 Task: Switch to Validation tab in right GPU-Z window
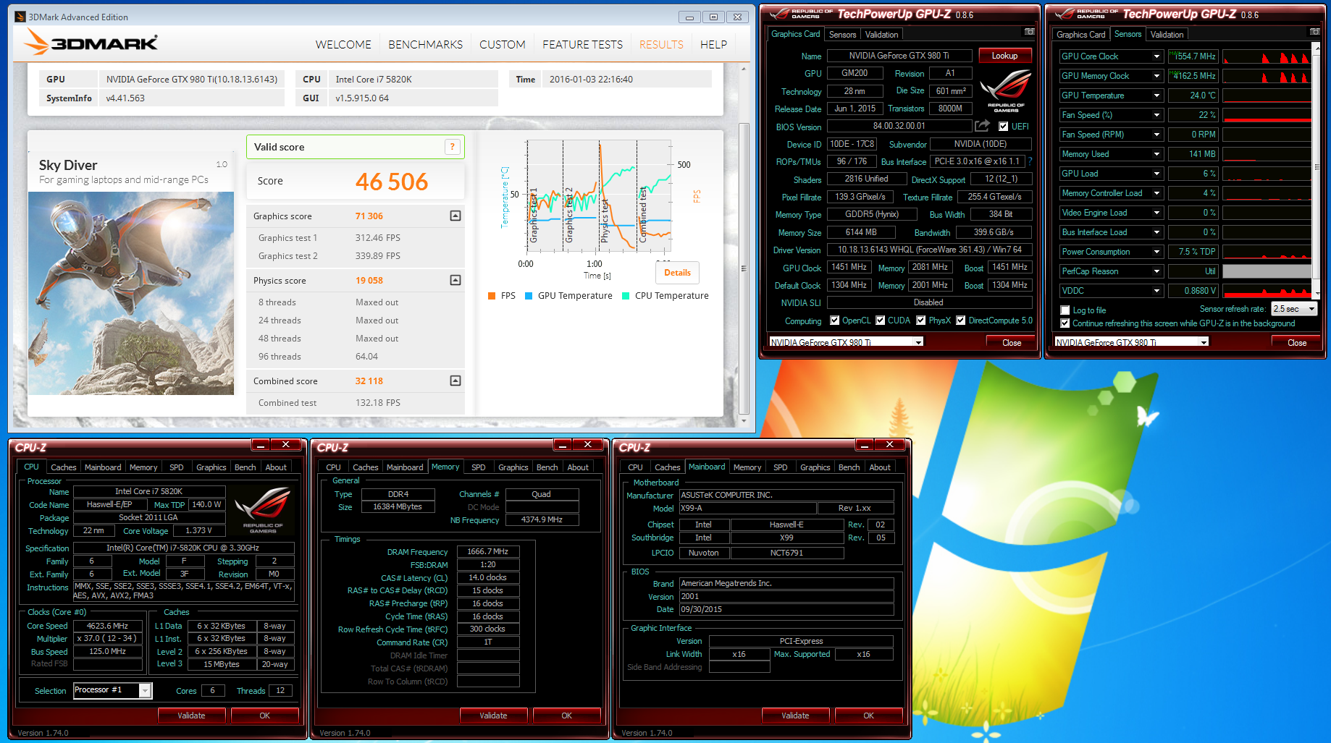click(1167, 35)
